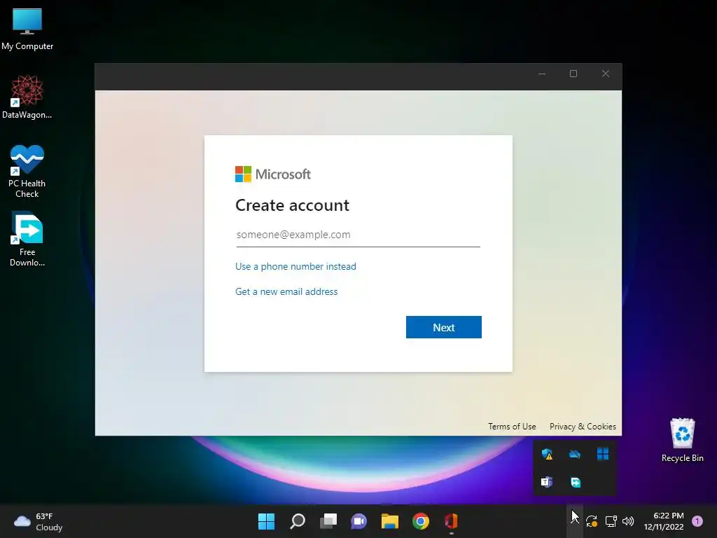Open the Terms of Use link
The height and width of the screenshot is (538, 717).
coord(512,427)
